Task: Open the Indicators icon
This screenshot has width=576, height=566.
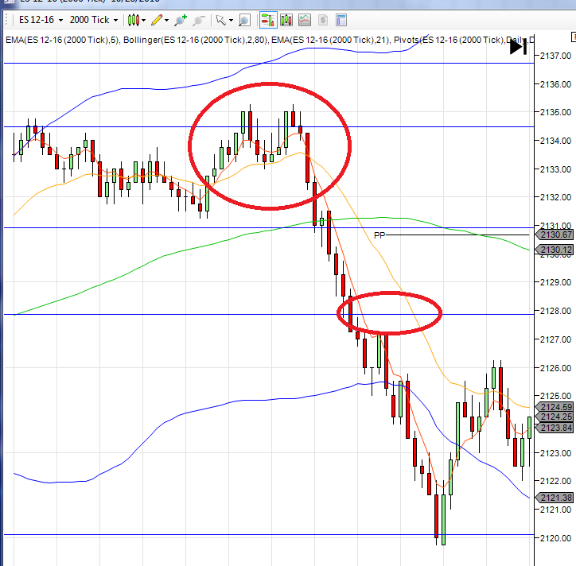Action: coord(305,20)
